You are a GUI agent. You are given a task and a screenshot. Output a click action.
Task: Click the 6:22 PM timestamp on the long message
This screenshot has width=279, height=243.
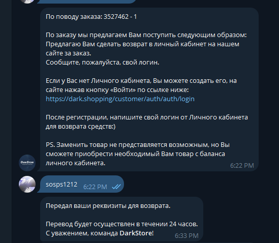(x=242, y=166)
